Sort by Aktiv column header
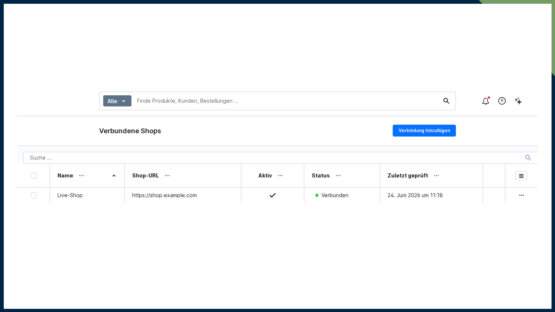The height and width of the screenshot is (312, 555). point(265,176)
